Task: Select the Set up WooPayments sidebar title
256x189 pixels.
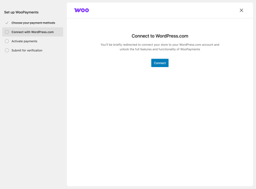Action: pyautogui.click(x=21, y=12)
